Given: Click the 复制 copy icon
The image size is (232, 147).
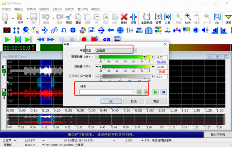Looking at the screenshot, I should pyautogui.click(x=78, y=19).
